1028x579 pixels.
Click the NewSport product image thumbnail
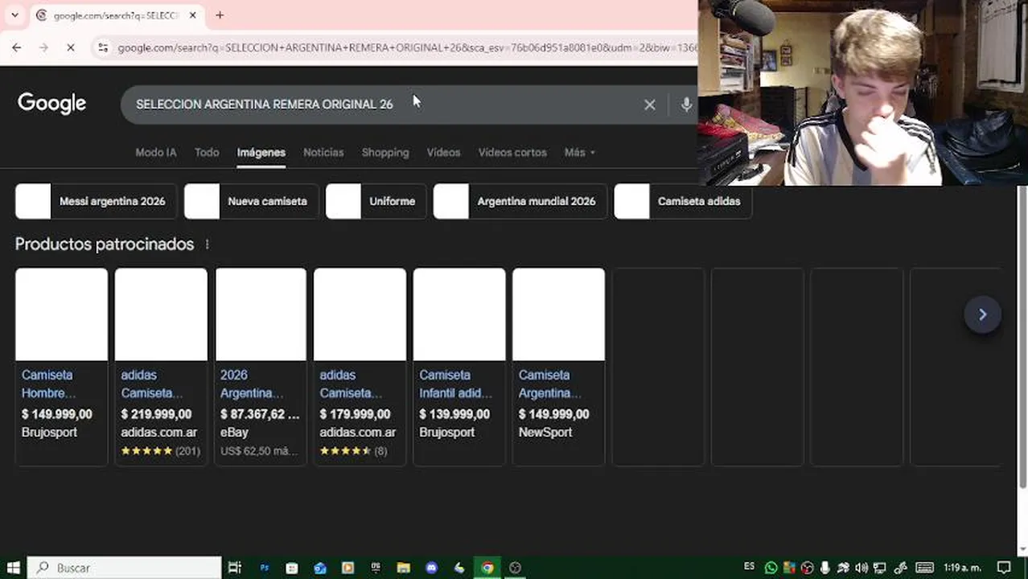pyautogui.click(x=558, y=314)
